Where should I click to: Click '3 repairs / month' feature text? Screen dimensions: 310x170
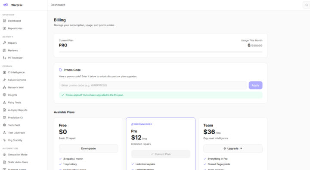coord(73,159)
